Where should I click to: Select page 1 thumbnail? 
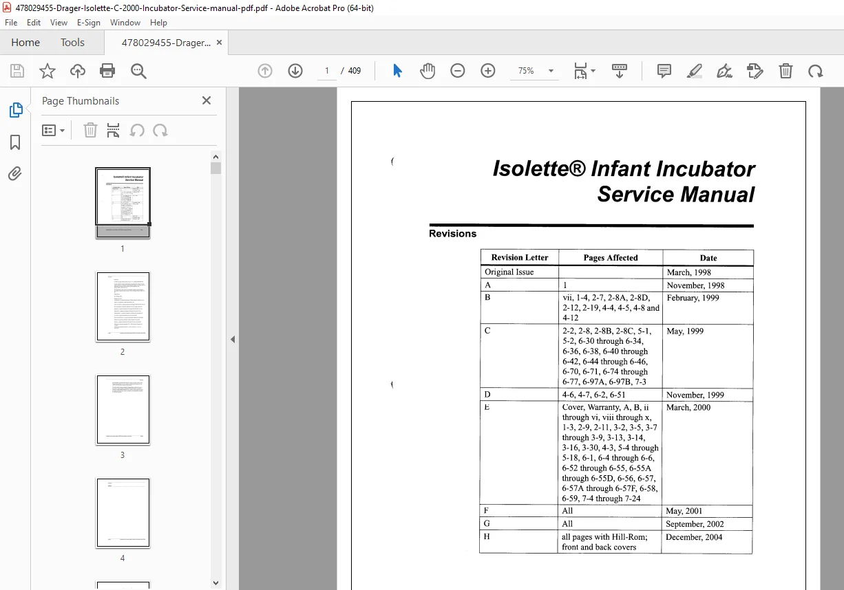123,202
